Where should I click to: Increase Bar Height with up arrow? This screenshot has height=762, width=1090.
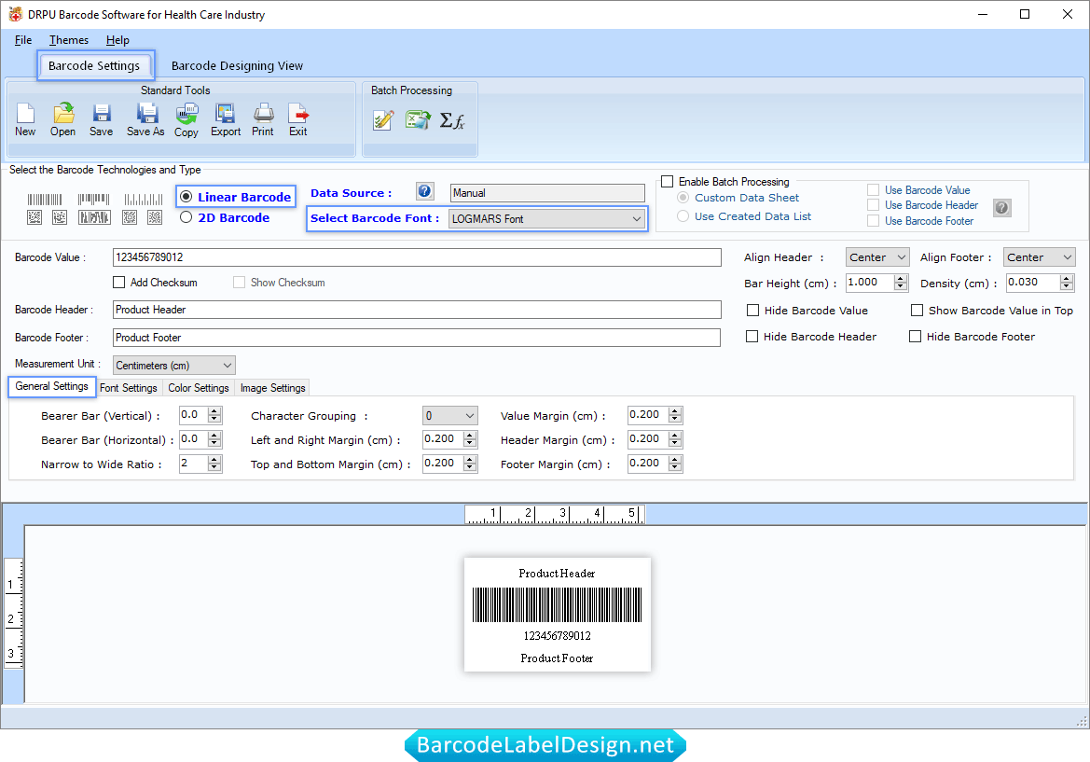901,278
